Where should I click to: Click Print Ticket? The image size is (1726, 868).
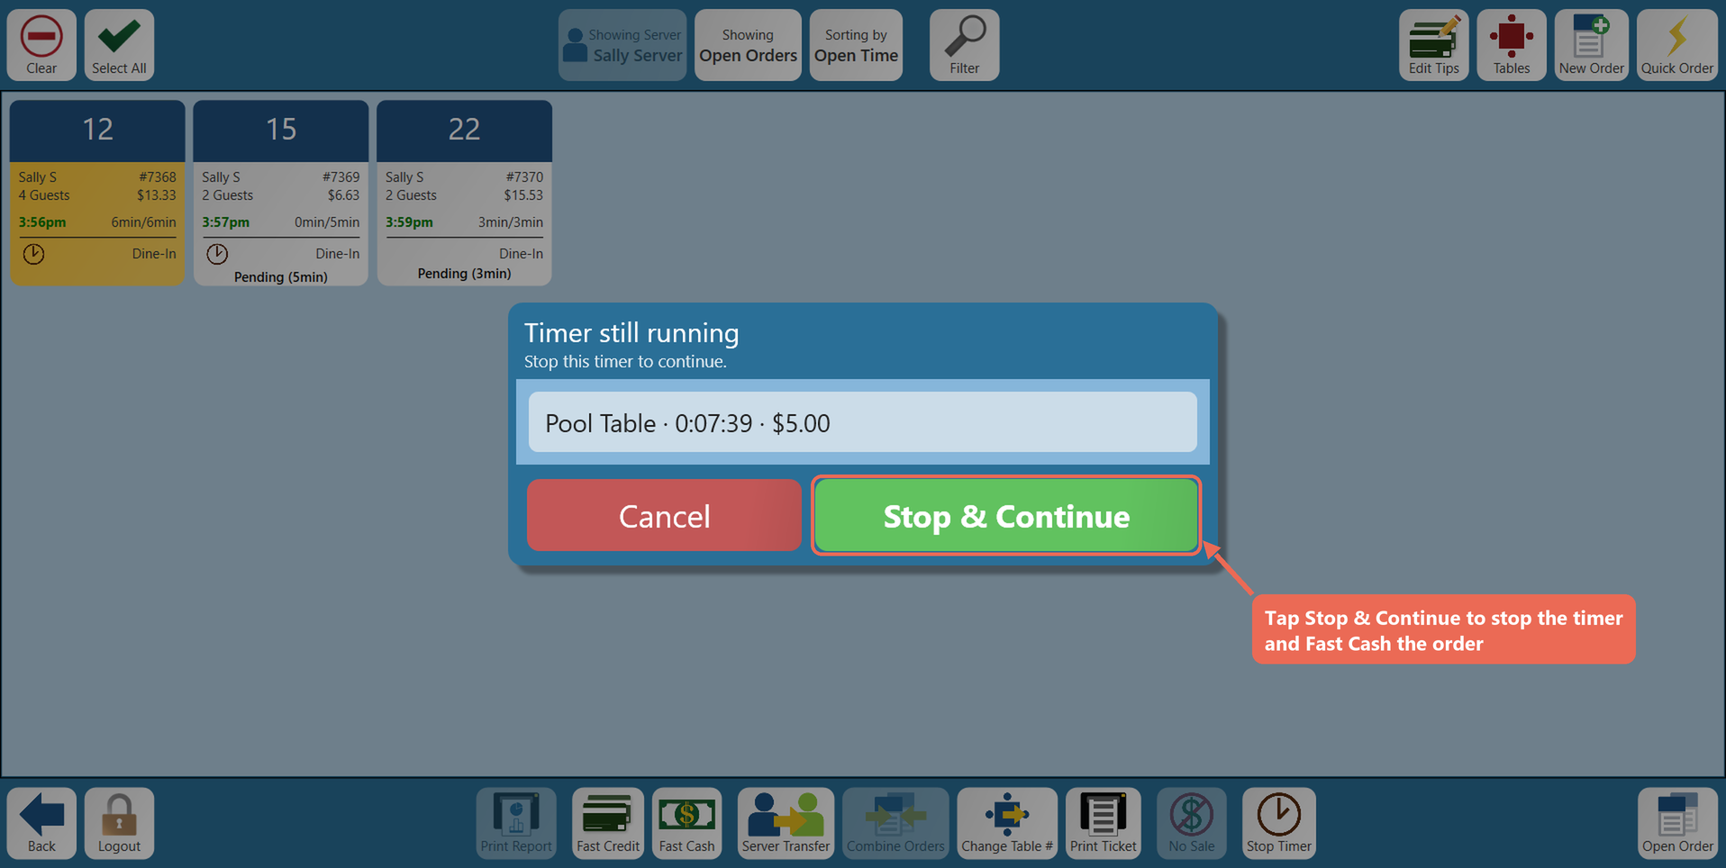point(1104,823)
